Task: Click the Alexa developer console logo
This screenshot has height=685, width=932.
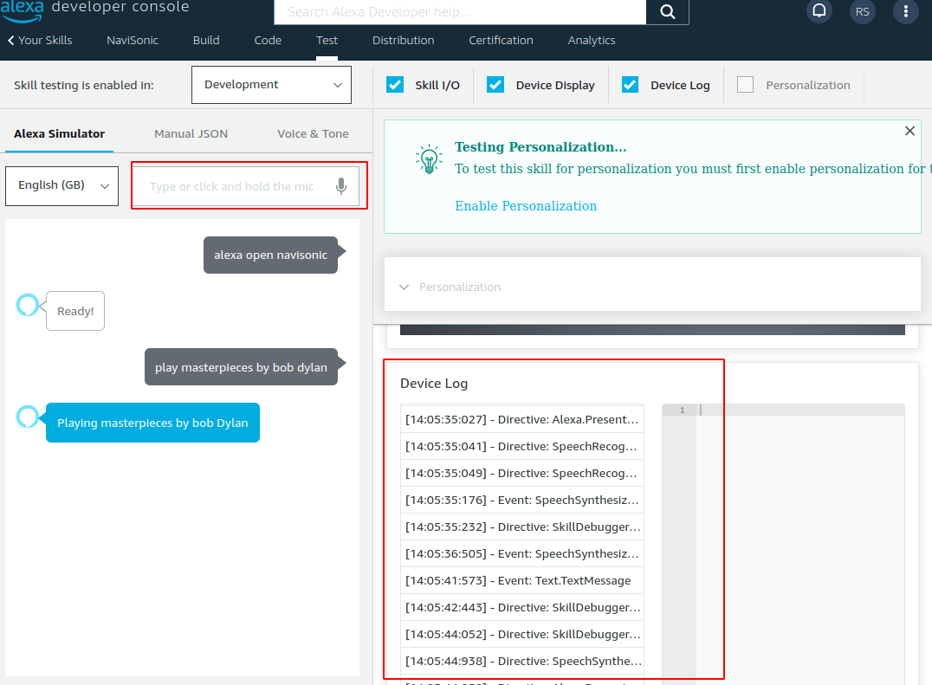Action: tap(95, 9)
